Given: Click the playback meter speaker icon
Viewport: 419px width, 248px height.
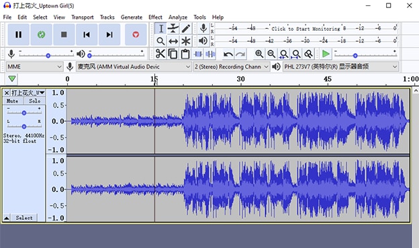Looking at the screenshot, I should (203, 41).
